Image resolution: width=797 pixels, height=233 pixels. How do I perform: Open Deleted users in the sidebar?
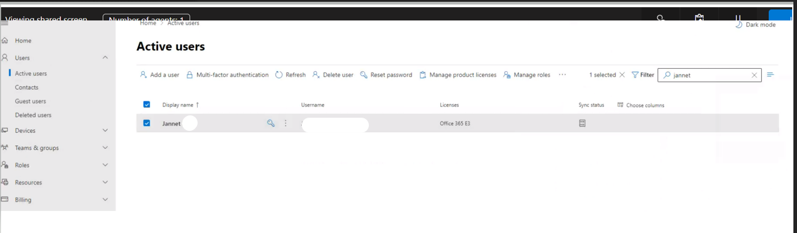pyautogui.click(x=33, y=115)
